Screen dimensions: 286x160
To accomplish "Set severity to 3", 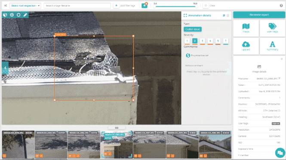I will click(203, 41).
